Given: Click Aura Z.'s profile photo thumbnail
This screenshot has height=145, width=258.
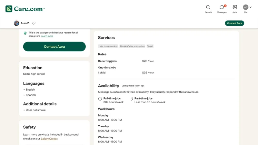Looking at the screenshot, I should coord(16,23).
